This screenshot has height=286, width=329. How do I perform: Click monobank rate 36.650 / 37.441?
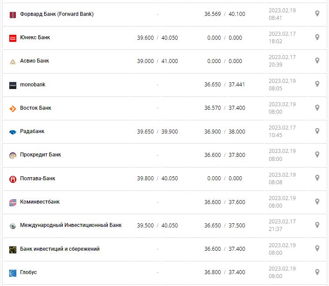[224, 85]
